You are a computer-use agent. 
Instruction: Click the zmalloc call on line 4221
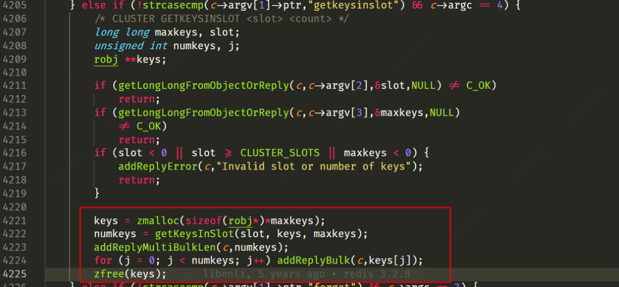(158, 221)
